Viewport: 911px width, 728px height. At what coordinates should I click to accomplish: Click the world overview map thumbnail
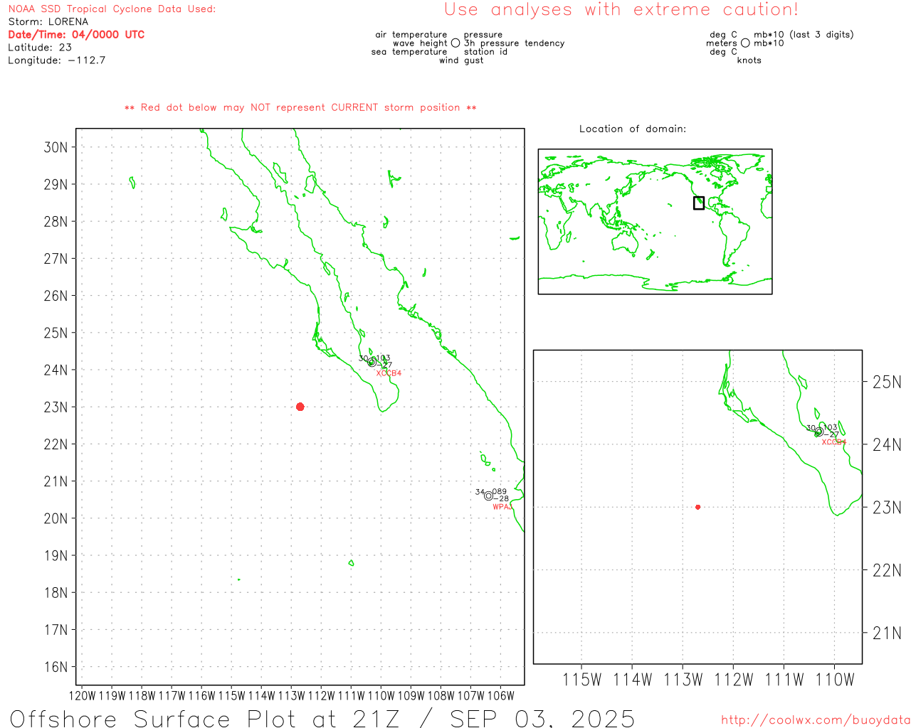(655, 222)
